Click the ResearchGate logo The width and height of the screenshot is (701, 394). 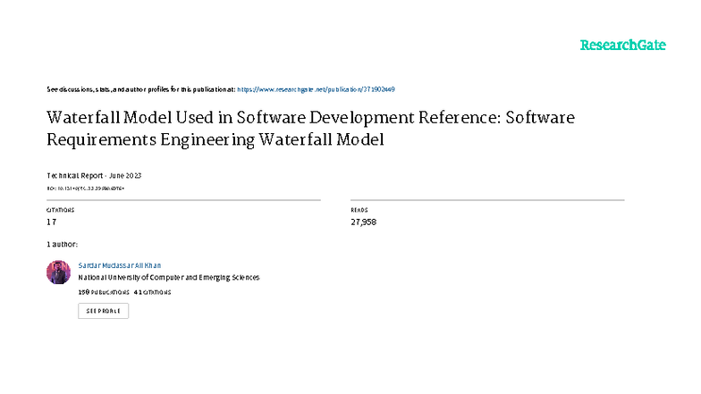tap(622, 45)
